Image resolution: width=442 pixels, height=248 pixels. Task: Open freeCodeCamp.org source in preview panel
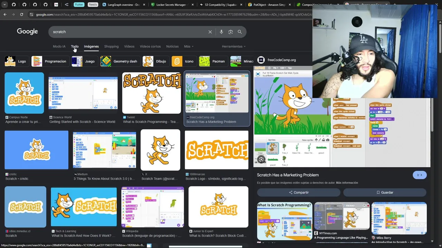(281, 60)
